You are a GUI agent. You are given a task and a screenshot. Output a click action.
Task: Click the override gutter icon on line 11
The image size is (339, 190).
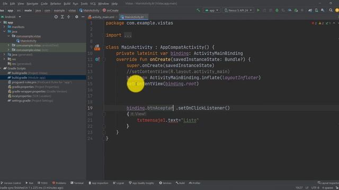(x=97, y=60)
